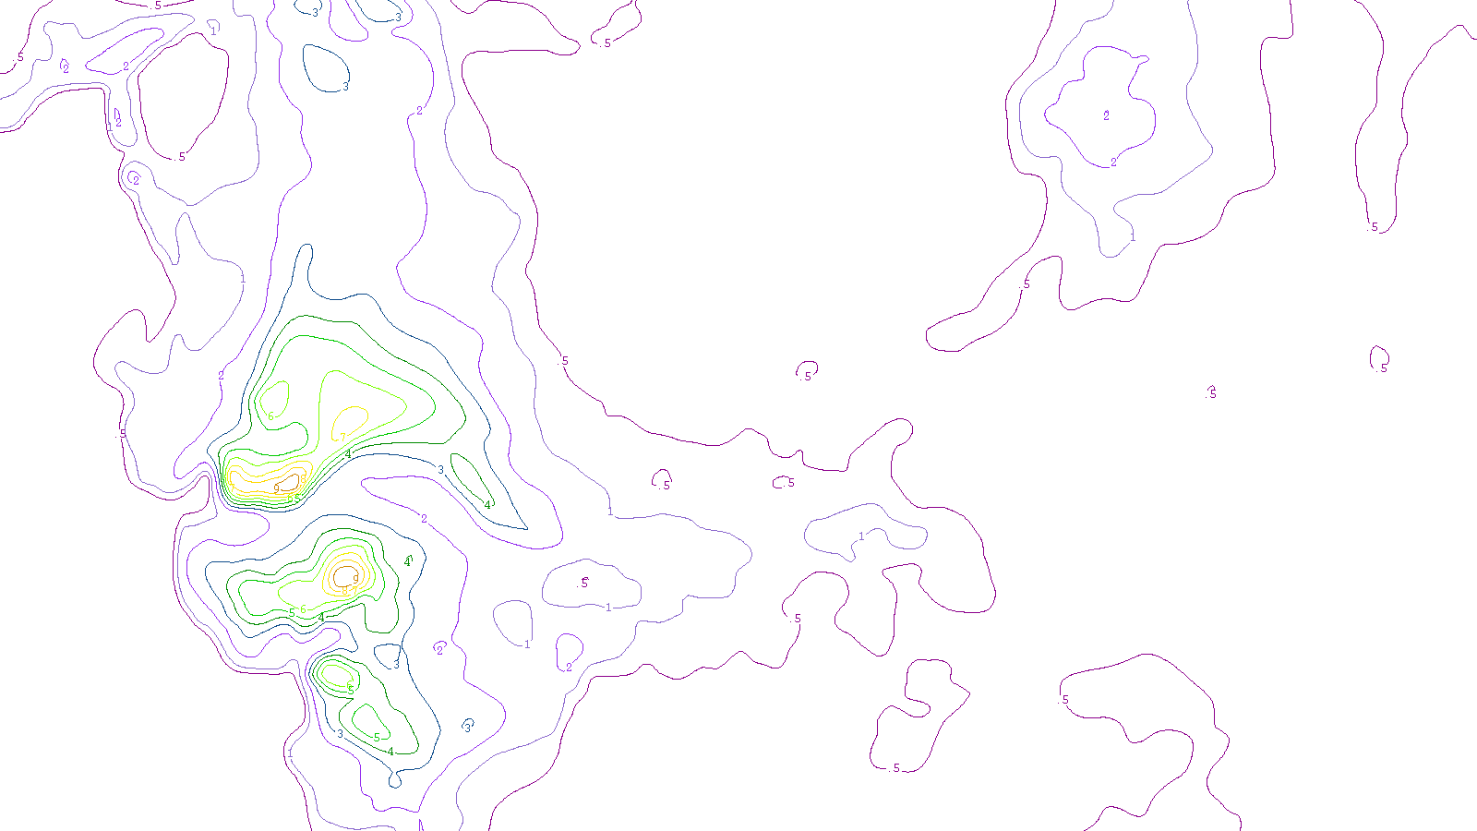
Task: Click the orange 9 label directly above the "8 7" labels
Action: pyautogui.click(x=355, y=580)
